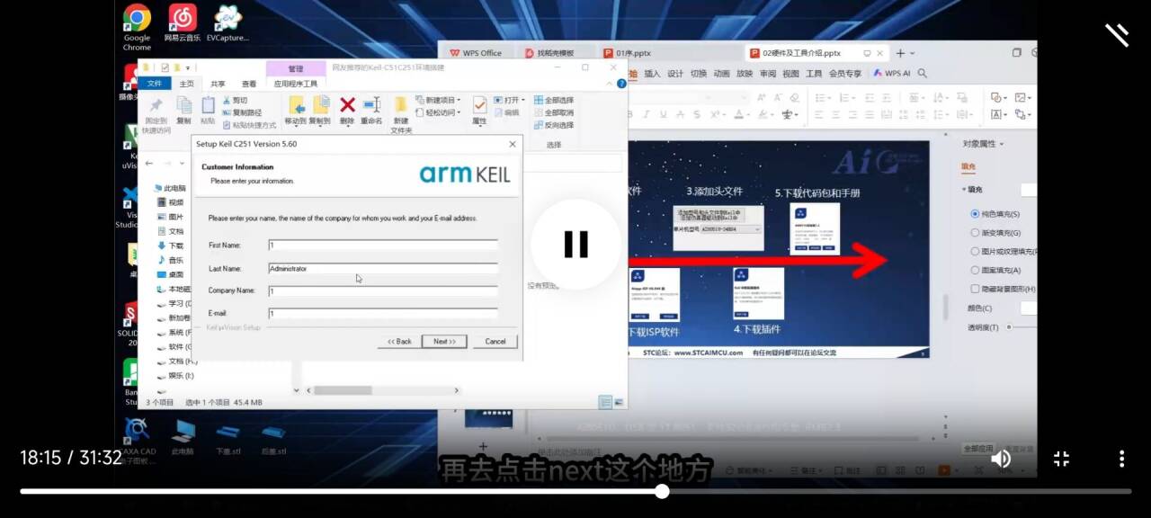
Task: Click the video progress bar handle
Action: click(x=662, y=491)
